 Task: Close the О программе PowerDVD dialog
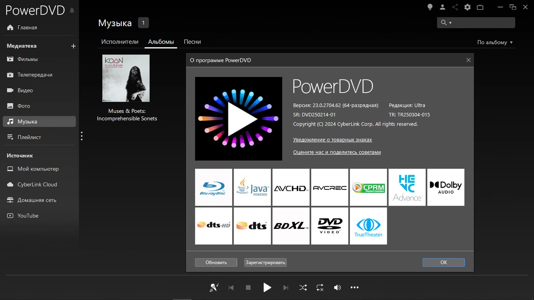pyautogui.click(x=468, y=60)
